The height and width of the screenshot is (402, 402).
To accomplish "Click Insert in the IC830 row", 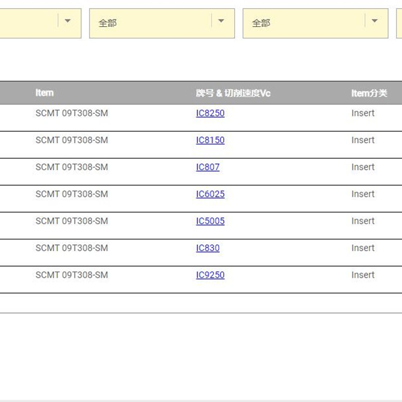I will click(x=363, y=248).
